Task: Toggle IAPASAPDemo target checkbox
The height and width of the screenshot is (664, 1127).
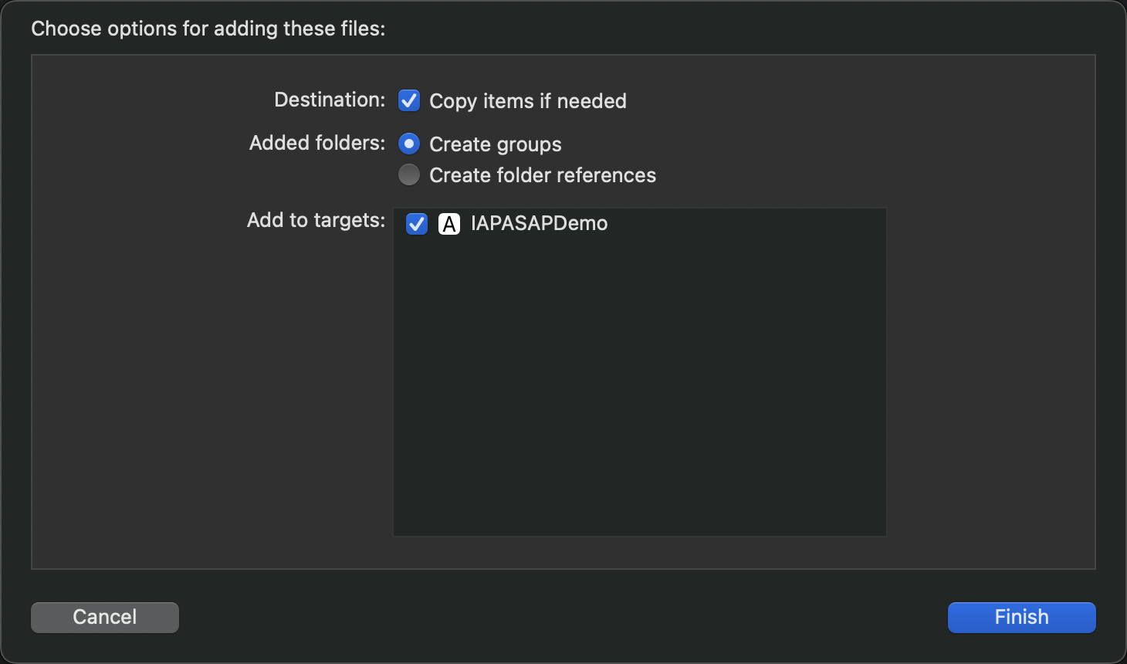Action: tap(417, 224)
